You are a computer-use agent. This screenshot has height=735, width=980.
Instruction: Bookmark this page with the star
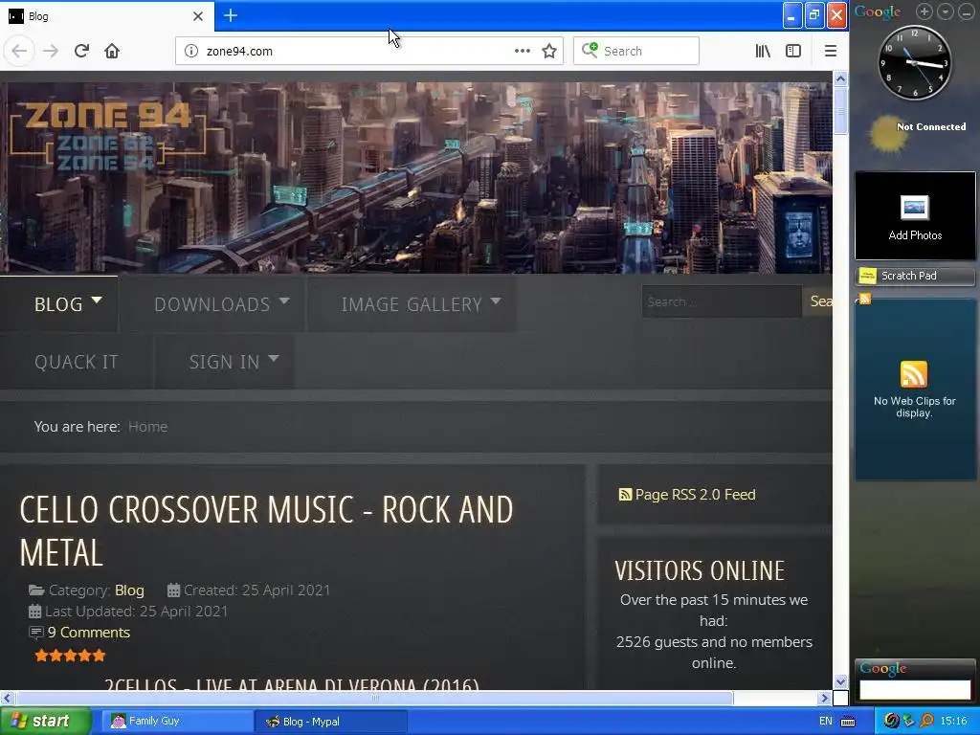[549, 52]
